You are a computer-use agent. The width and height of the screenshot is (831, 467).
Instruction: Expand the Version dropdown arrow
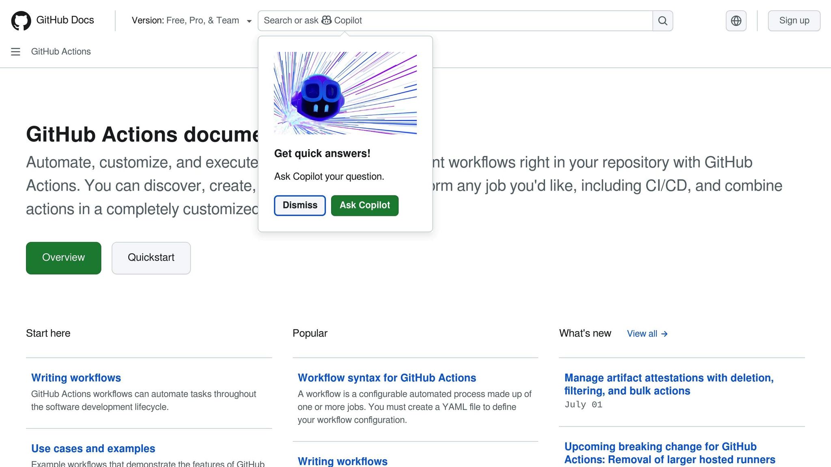coord(249,21)
